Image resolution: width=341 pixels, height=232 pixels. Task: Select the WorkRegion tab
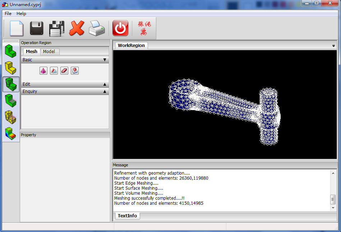[x=131, y=45]
